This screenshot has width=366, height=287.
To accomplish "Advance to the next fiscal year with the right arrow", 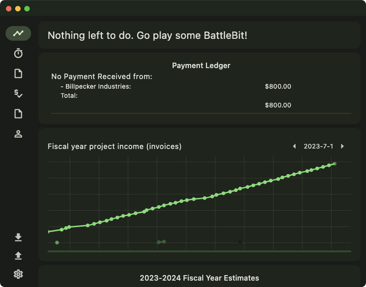I will point(342,146).
